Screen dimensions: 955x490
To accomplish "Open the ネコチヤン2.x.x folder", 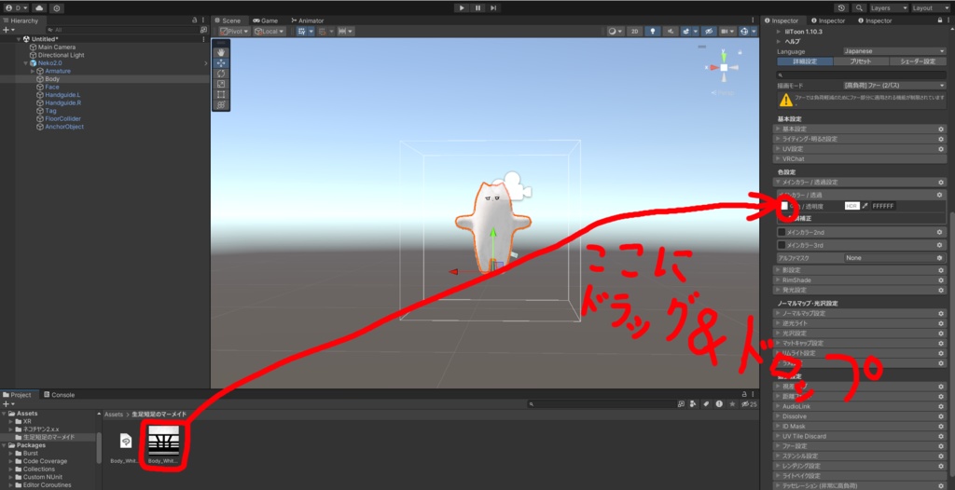I will click(41, 429).
